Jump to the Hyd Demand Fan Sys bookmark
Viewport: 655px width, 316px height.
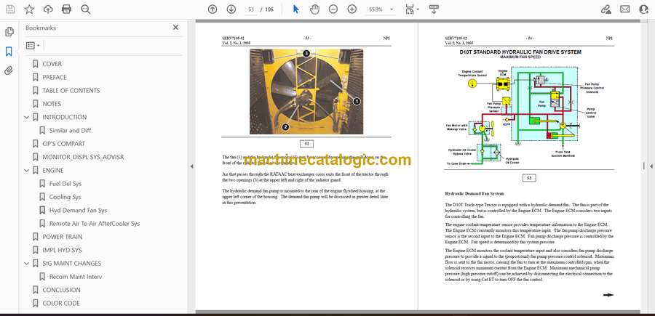[x=78, y=210]
